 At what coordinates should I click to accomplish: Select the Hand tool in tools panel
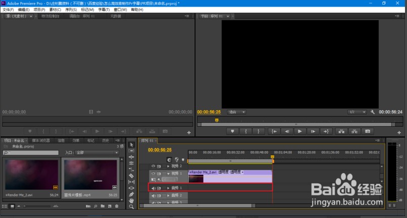point(131,200)
